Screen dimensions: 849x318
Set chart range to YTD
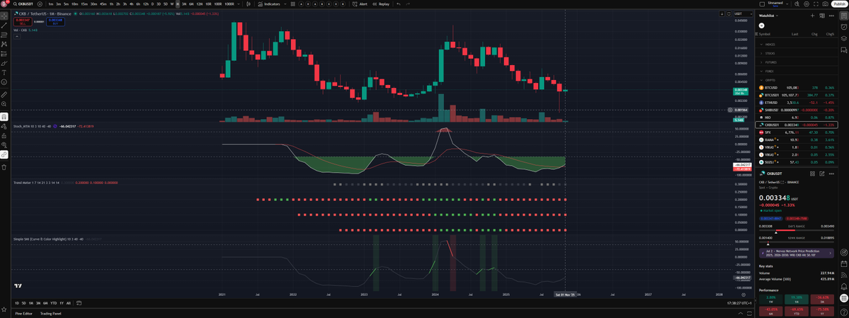[54, 303]
